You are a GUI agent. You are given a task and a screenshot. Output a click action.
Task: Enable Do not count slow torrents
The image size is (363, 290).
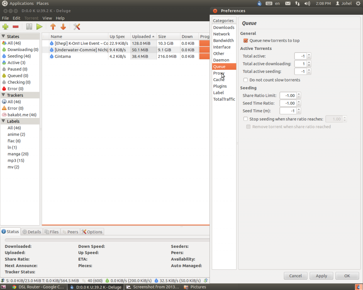coord(246,80)
